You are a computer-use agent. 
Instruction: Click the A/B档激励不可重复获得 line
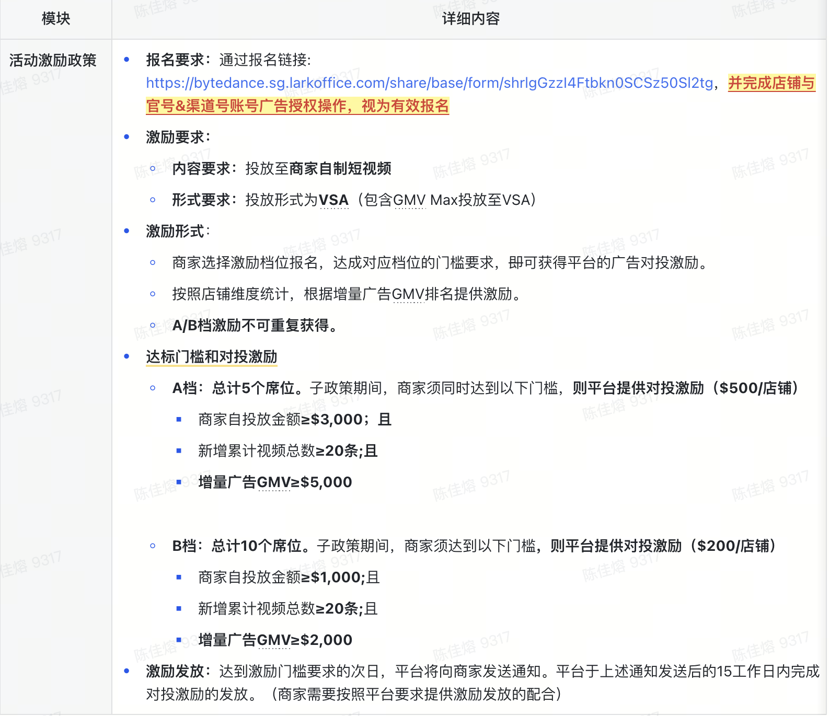point(255,326)
